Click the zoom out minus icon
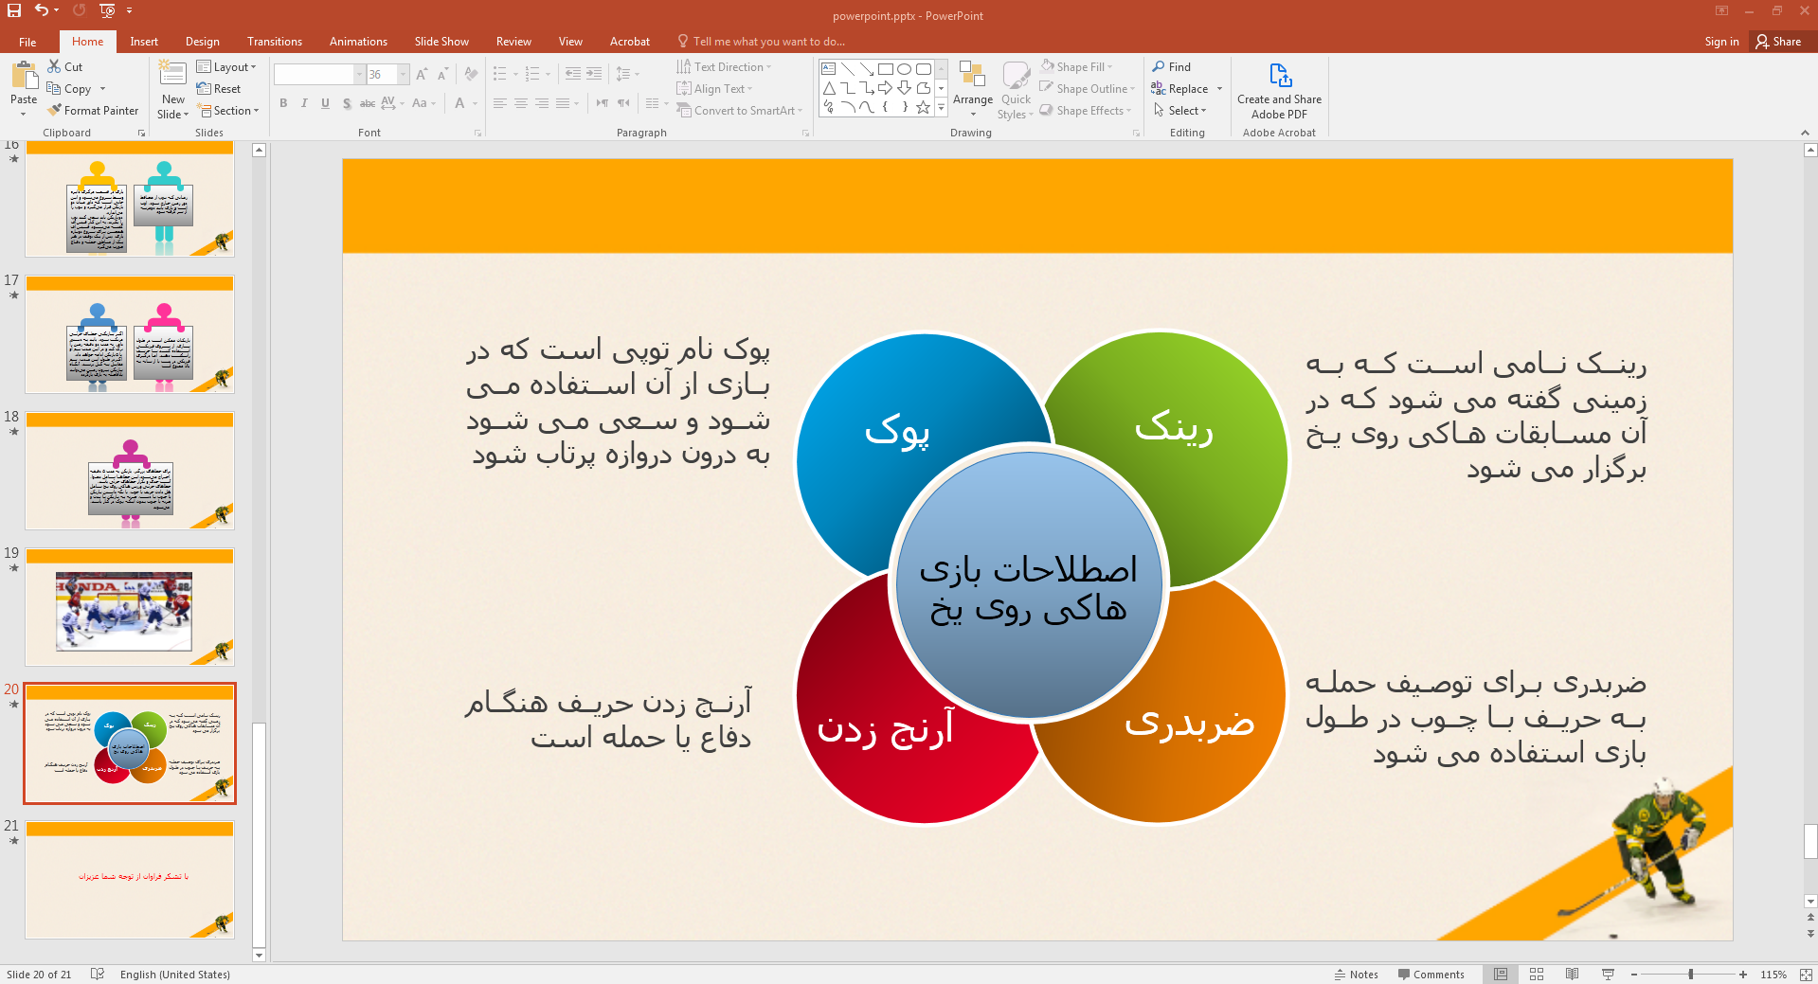Screen dimensions: 1818x984 point(1634,975)
